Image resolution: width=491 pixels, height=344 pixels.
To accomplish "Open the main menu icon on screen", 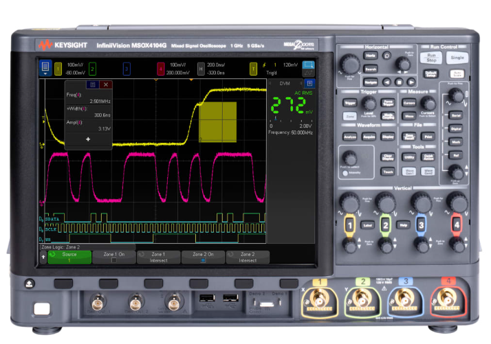I will (x=45, y=68).
